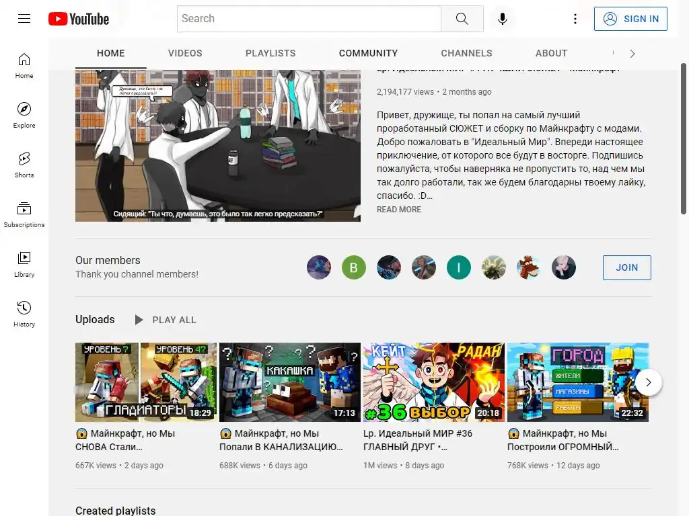Click the teal 'I' member avatar
The width and height of the screenshot is (689, 516).
[x=459, y=267]
